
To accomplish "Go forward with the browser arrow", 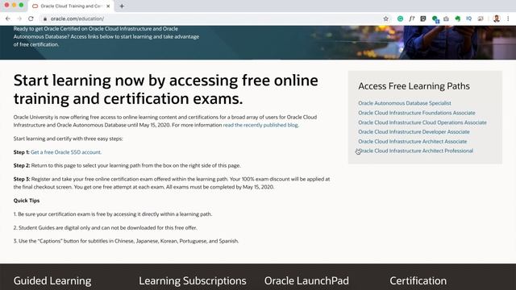I will pyautogui.click(x=19, y=19).
